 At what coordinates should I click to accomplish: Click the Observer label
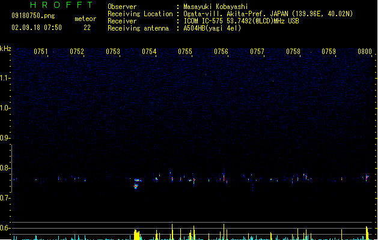tap(122, 7)
